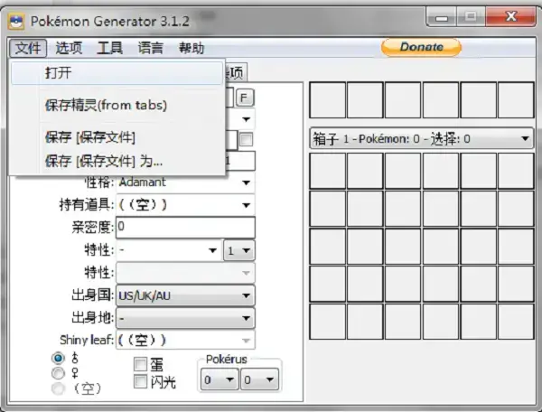Open the 持有道具 dropdown
542x412 pixels.
click(x=186, y=204)
